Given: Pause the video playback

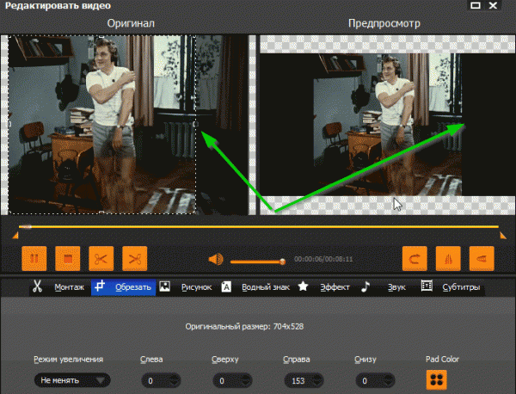Looking at the screenshot, I should (34, 258).
